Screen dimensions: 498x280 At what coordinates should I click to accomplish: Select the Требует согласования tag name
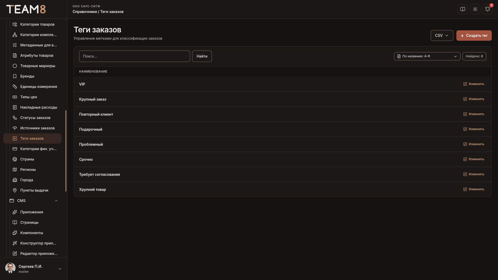point(100,174)
